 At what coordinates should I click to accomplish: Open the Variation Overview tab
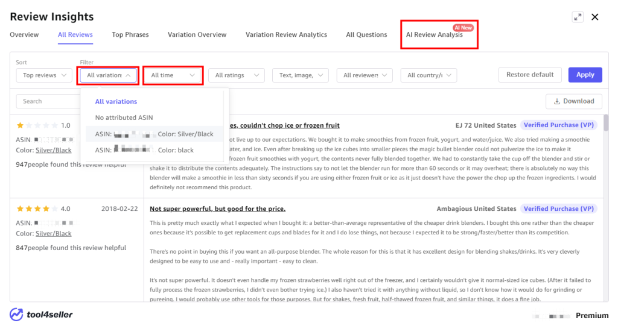[197, 34]
